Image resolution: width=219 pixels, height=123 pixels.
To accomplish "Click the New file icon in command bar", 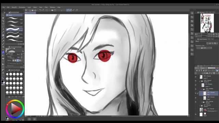I will point(30,10).
